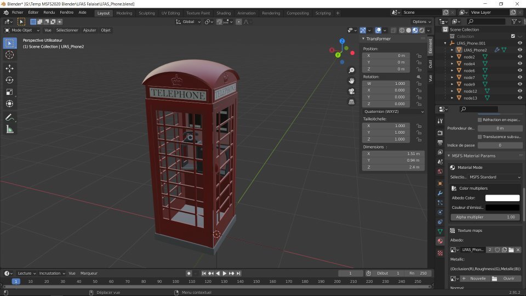The height and width of the screenshot is (296, 526).
Task: Enable the Réfraction en espace checkbox
Action: pos(480,119)
